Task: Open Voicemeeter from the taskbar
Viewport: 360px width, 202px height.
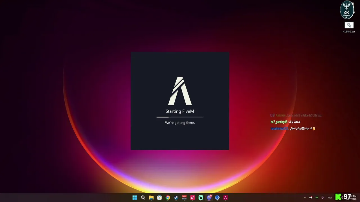Action: [184, 198]
